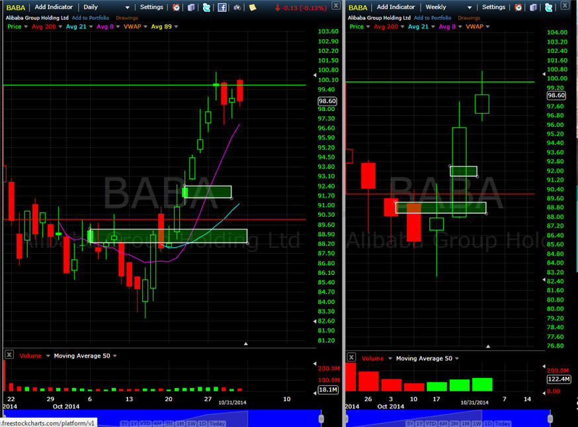Grab the right handle of the Daily timeline slider
Screen dimensions: 578x427
(321, 419)
